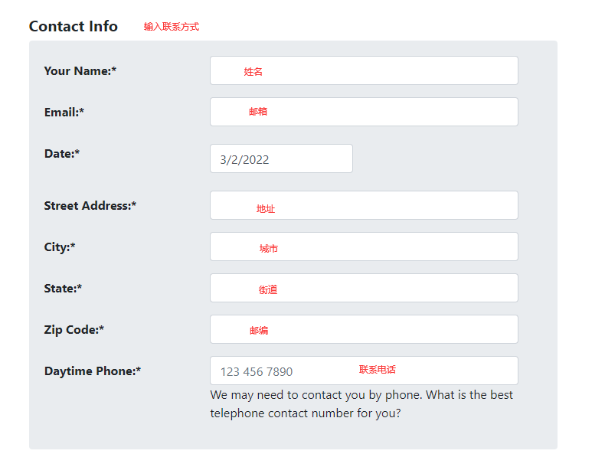Click the red "联系电话" note in phone field
The image size is (605, 467).
378,370
